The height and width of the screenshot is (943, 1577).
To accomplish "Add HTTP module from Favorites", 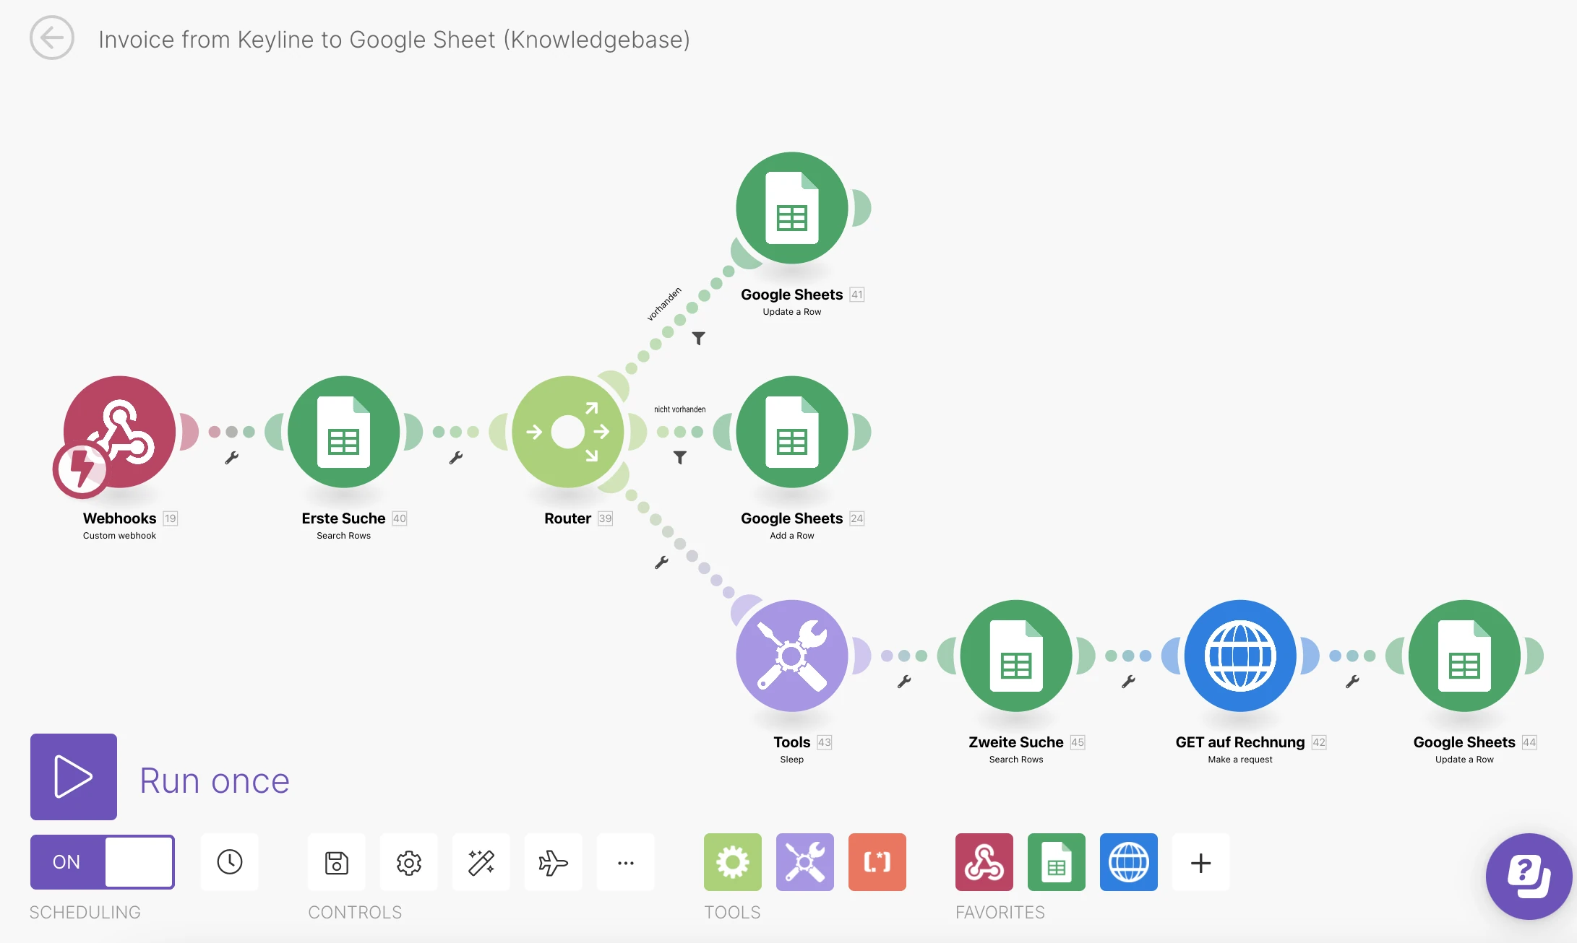I will coord(1129,862).
